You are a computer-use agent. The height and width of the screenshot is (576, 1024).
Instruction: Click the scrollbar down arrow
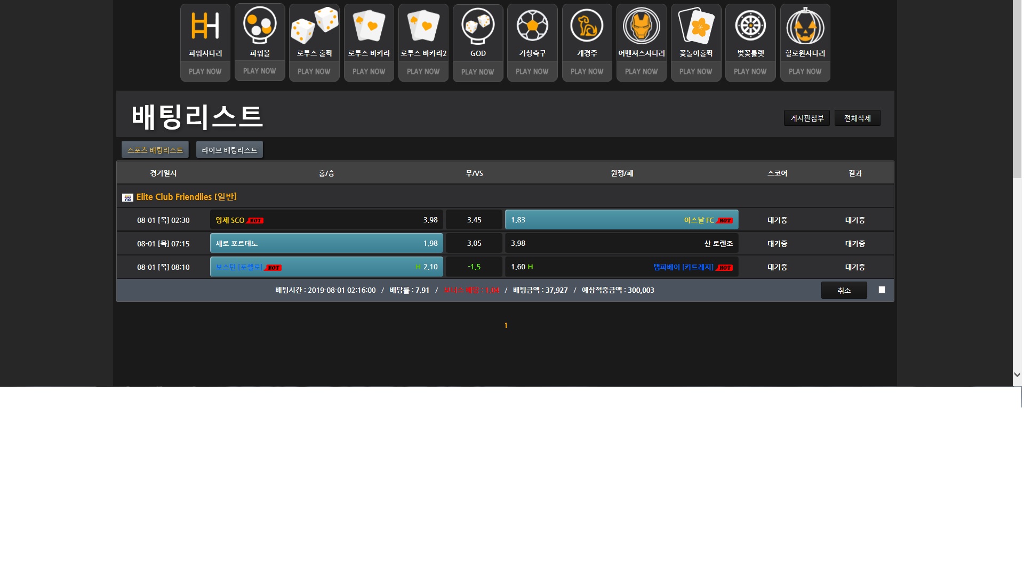[x=1017, y=375]
